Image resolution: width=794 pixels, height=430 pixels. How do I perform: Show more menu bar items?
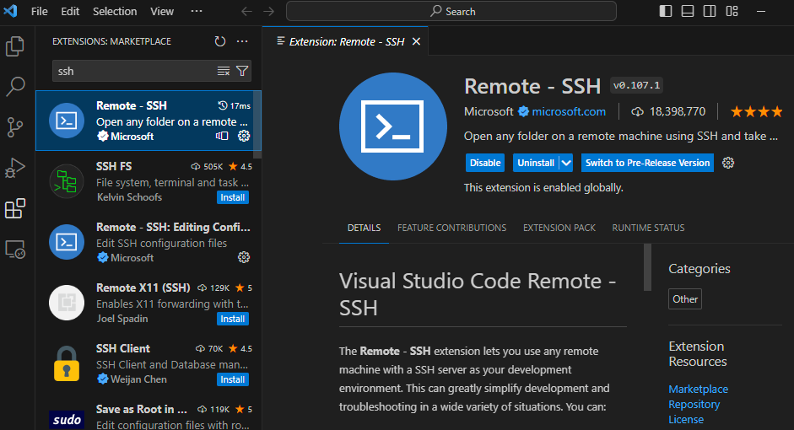point(197,11)
